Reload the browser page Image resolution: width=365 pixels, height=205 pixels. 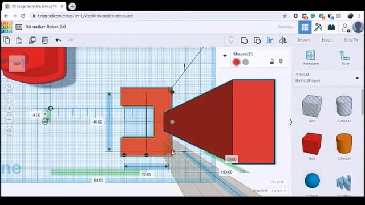coord(23,16)
